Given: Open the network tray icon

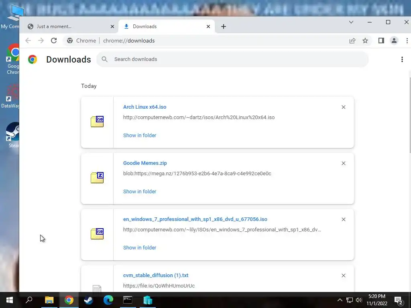Looking at the screenshot, I should pyautogui.click(x=350, y=300).
